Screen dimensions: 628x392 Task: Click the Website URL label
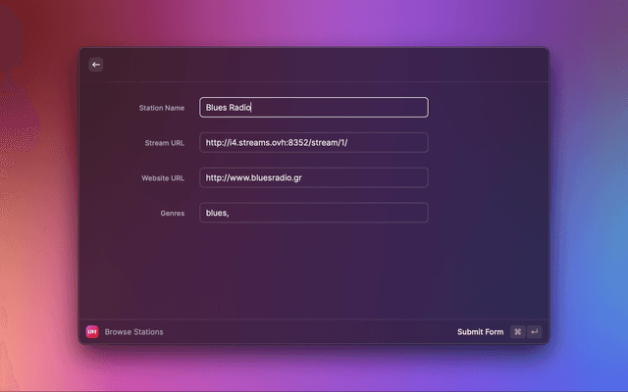click(162, 178)
